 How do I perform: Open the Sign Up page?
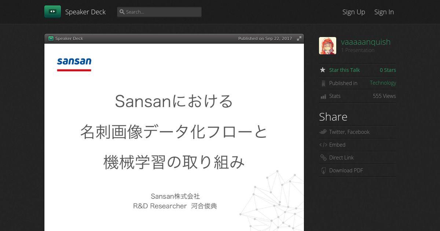click(353, 12)
